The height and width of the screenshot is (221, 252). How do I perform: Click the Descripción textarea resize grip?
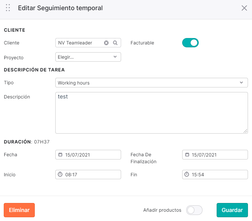(245, 131)
